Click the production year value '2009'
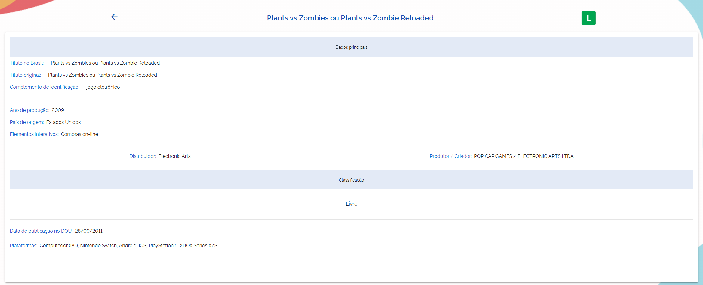Viewport: 703px width, 285px height. [58, 110]
